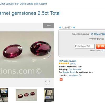The image size is (105, 105).
Task: Advance to next gemstone photo with chevron
Action: 50,55
